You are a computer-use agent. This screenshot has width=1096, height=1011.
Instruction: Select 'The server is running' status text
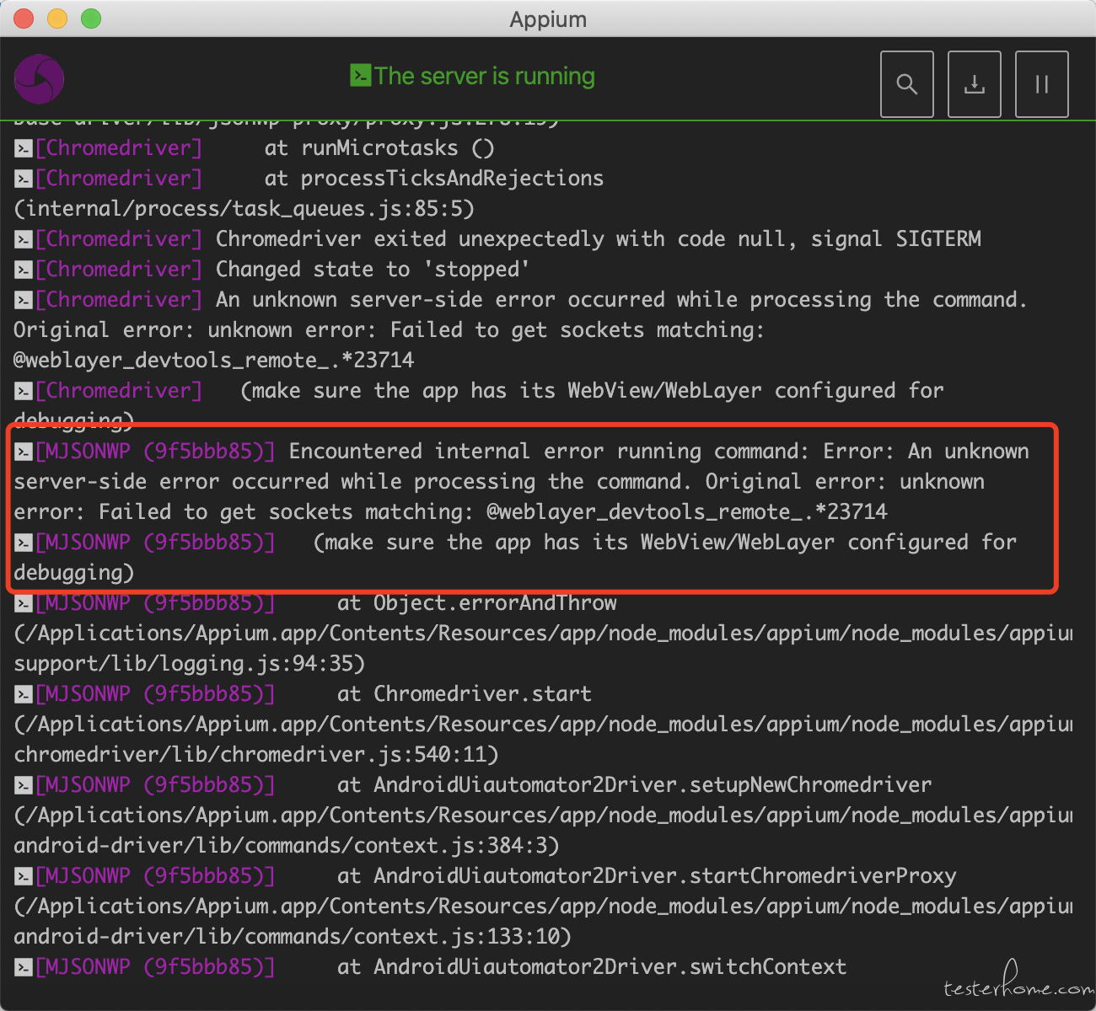tap(485, 76)
